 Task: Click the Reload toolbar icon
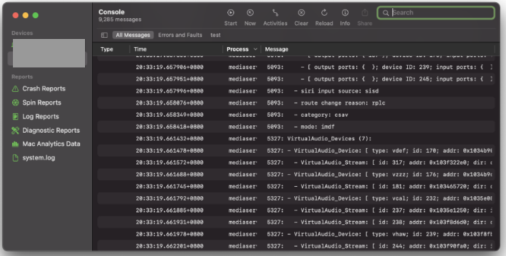tap(324, 13)
